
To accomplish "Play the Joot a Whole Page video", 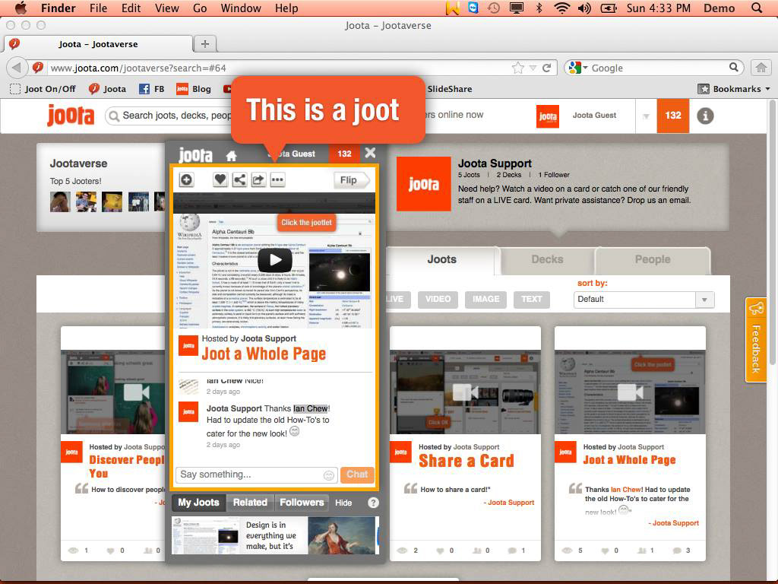I will pos(274,260).
